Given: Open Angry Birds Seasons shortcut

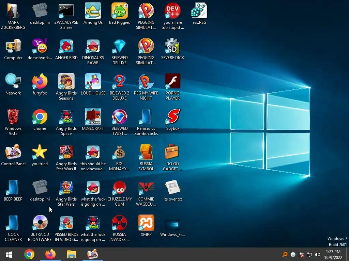Looking at the screenshot, I should (x=66, y=87).
